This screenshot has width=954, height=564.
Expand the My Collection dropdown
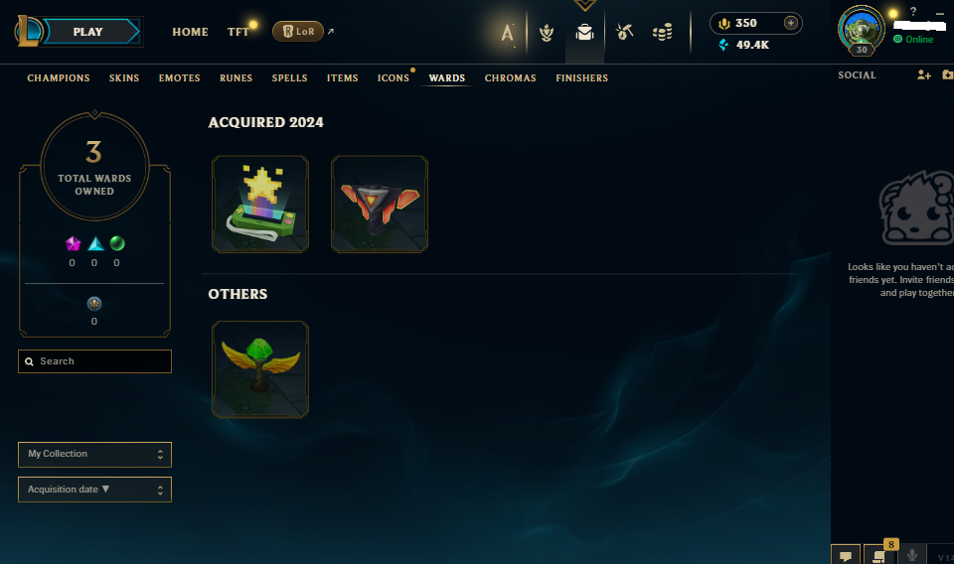[x=95, y=455]
